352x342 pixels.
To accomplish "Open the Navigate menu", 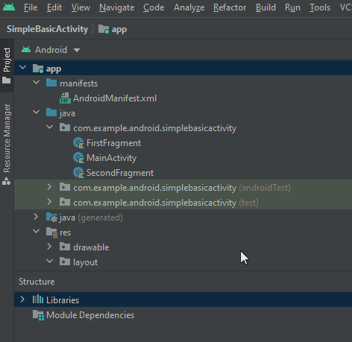I will point(116,7).
